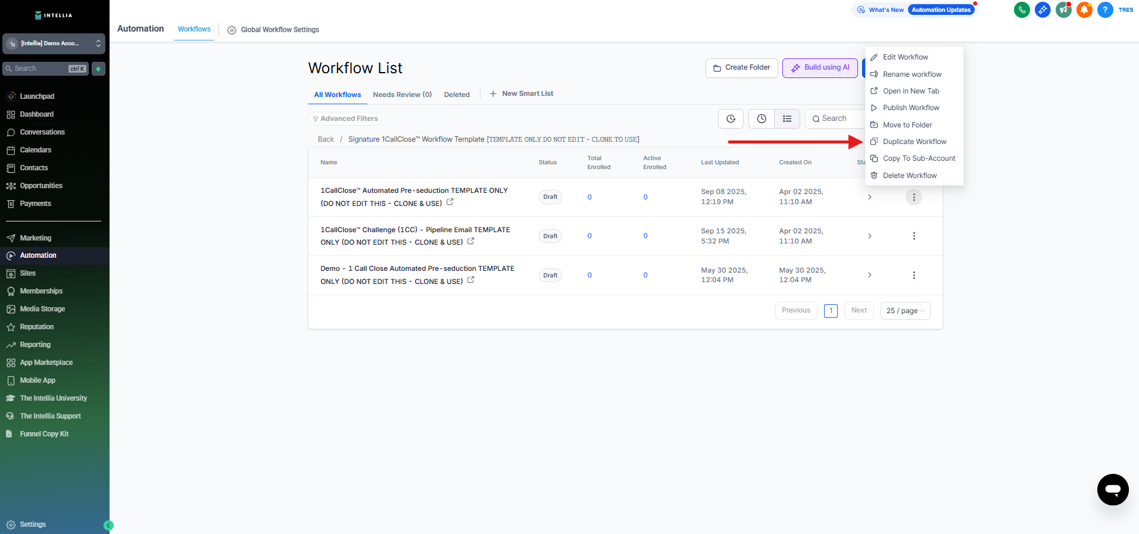Switch to Needs Review tab

pyautogui.click(x=402, y=95)
